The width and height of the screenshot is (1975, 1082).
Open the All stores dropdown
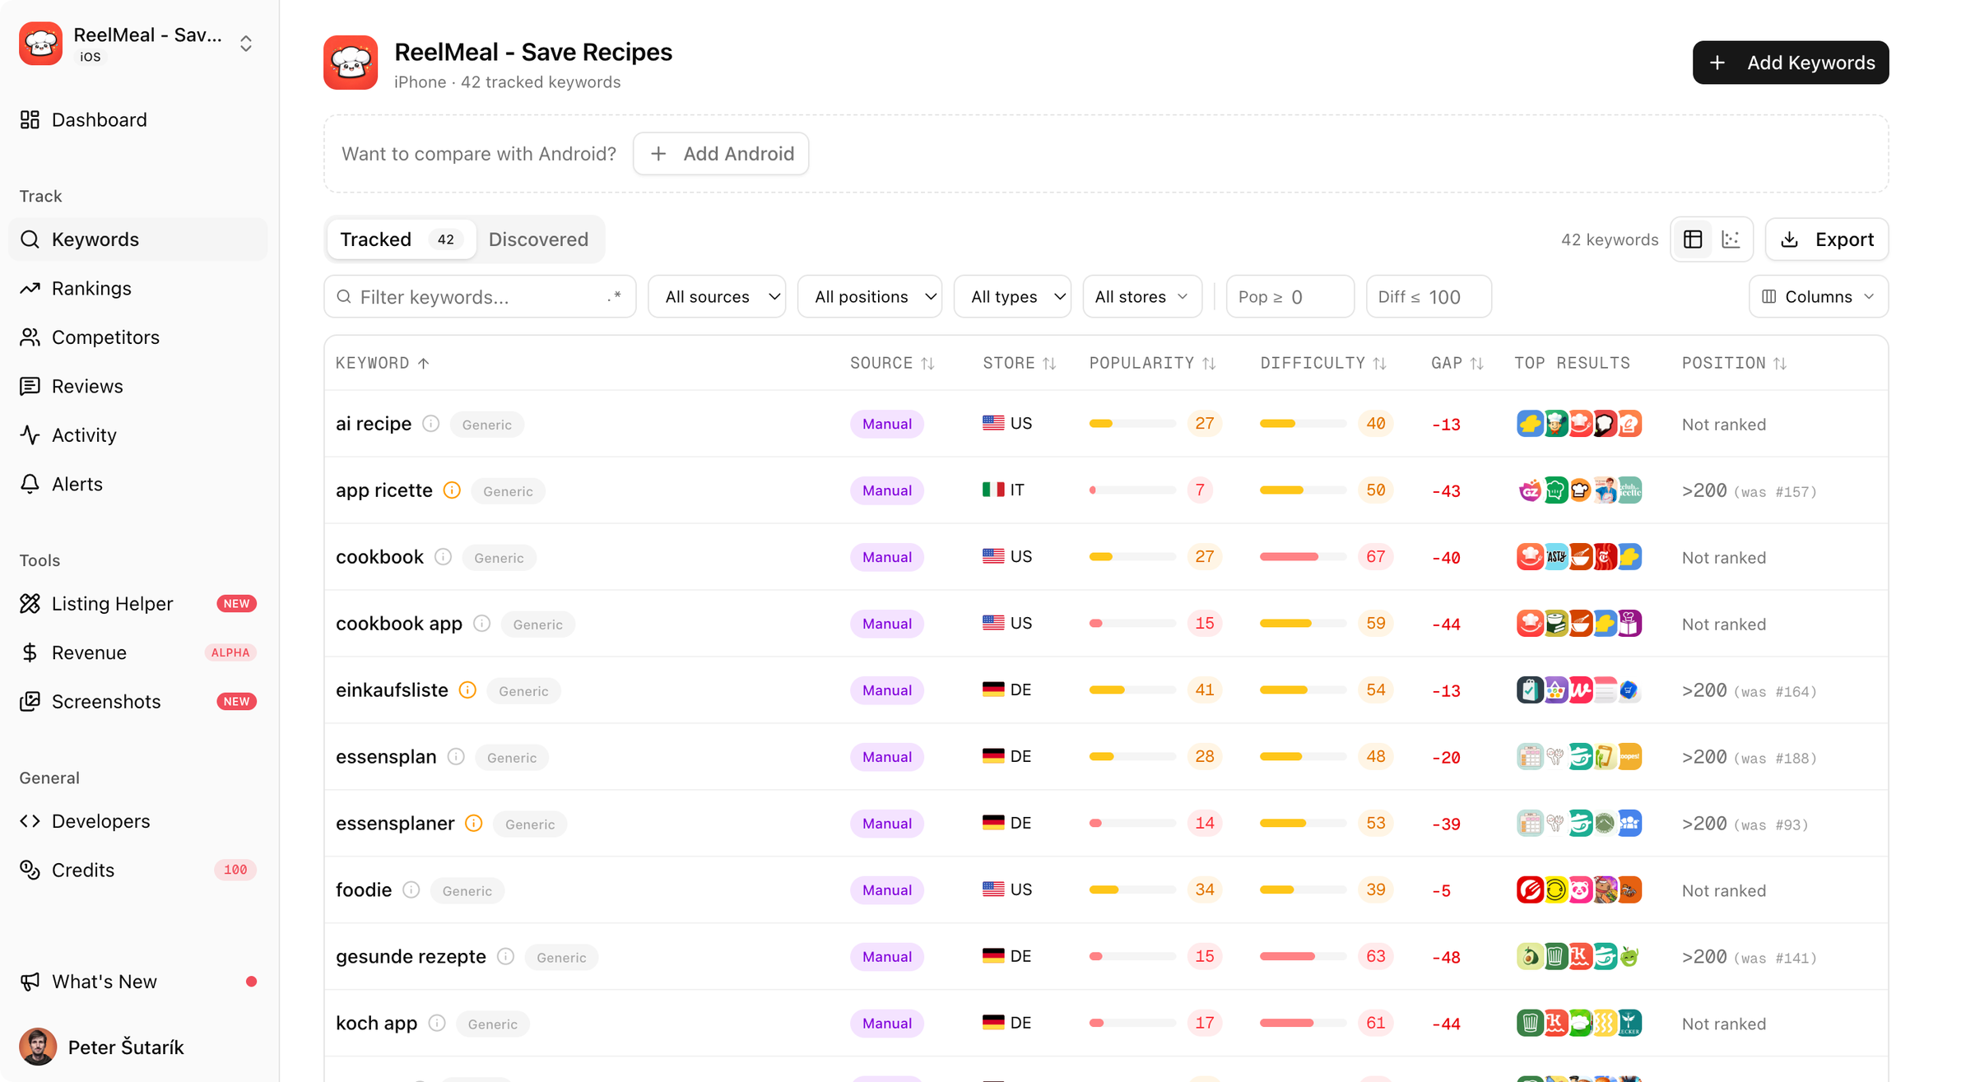(x=1142, y=297)
